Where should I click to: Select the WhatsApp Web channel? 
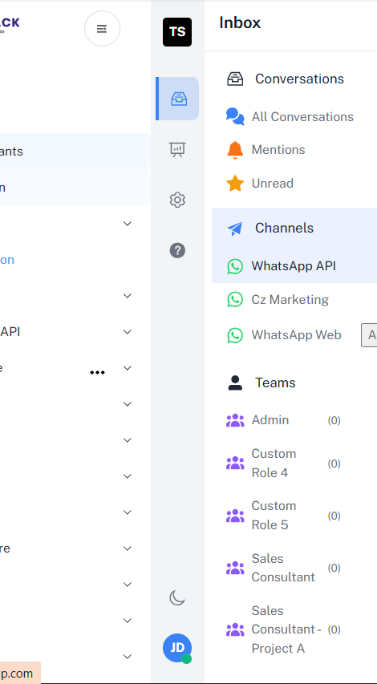tap(297, 335)
